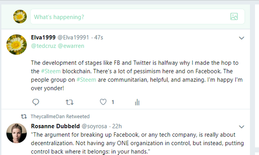Open the Rosanne Dubbeld name link
The image size is (259, 155).
pyautogui.click(x=55, y=126)
